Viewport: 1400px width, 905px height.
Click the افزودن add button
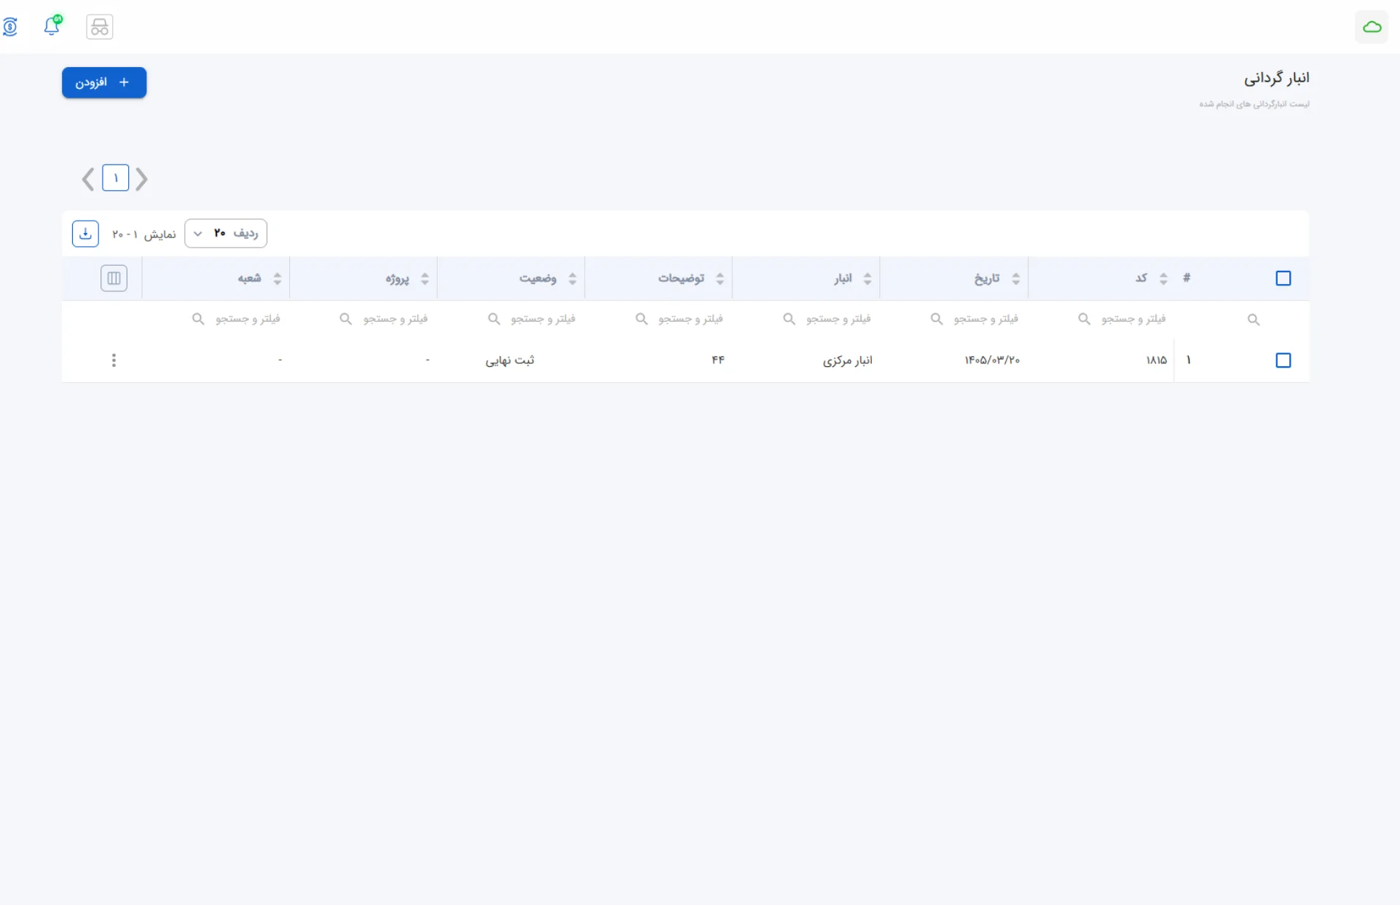coord(104,83)
